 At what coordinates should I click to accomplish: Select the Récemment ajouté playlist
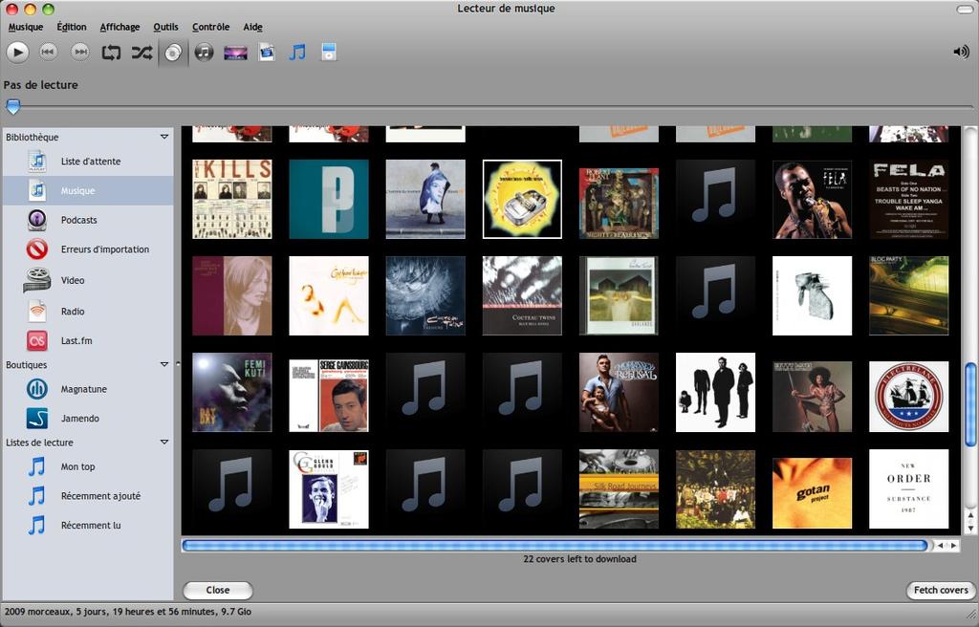(x=88, y=496)
